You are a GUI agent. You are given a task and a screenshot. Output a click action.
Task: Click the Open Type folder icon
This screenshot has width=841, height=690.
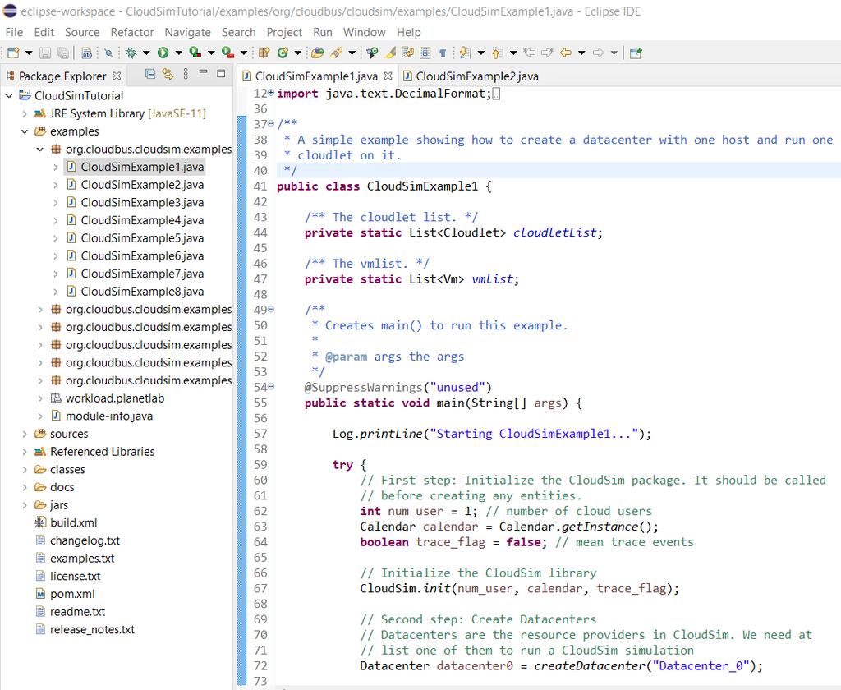tap(317, 53)
